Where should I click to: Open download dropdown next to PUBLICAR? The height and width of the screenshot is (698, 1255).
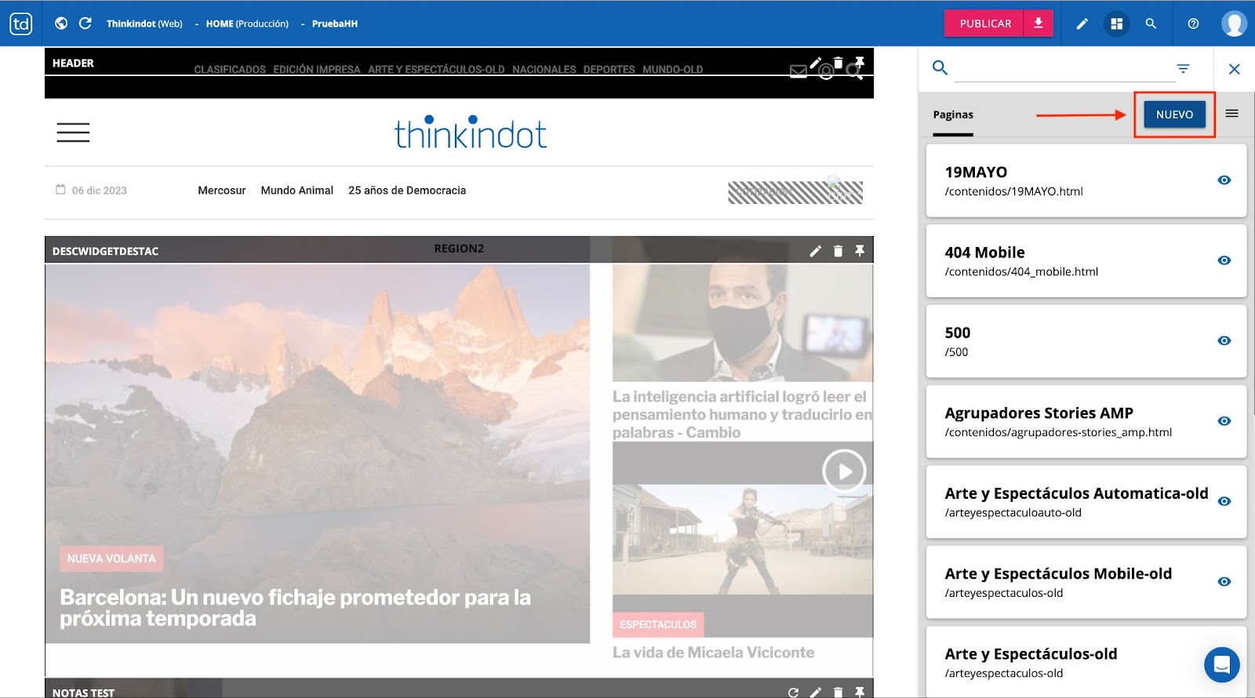1038,24
